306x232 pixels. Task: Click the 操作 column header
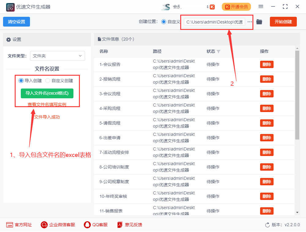(x=264, y=51)
